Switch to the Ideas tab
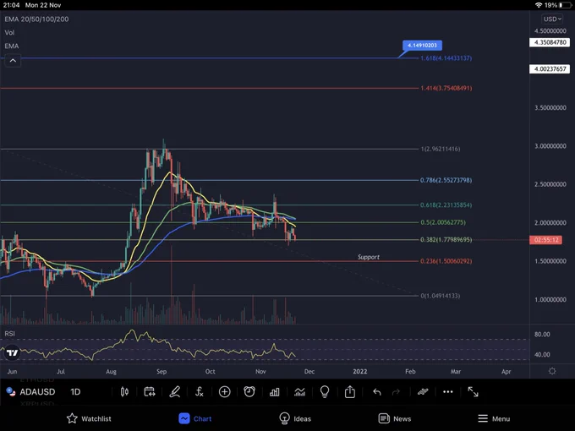Viewport: 575px width, 431px height. click(295, 418)
